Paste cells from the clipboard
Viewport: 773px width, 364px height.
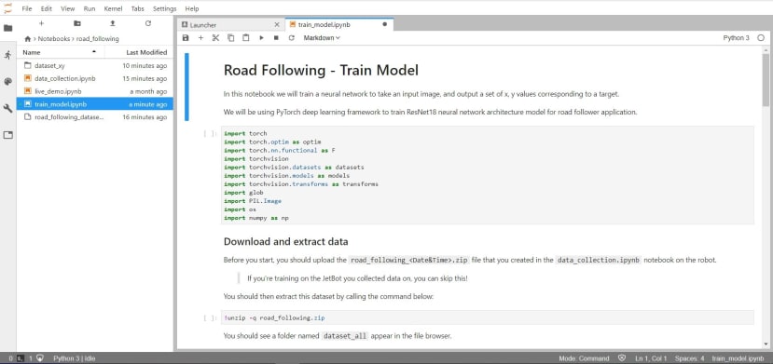pyautogui.click(x=246, y=38)
